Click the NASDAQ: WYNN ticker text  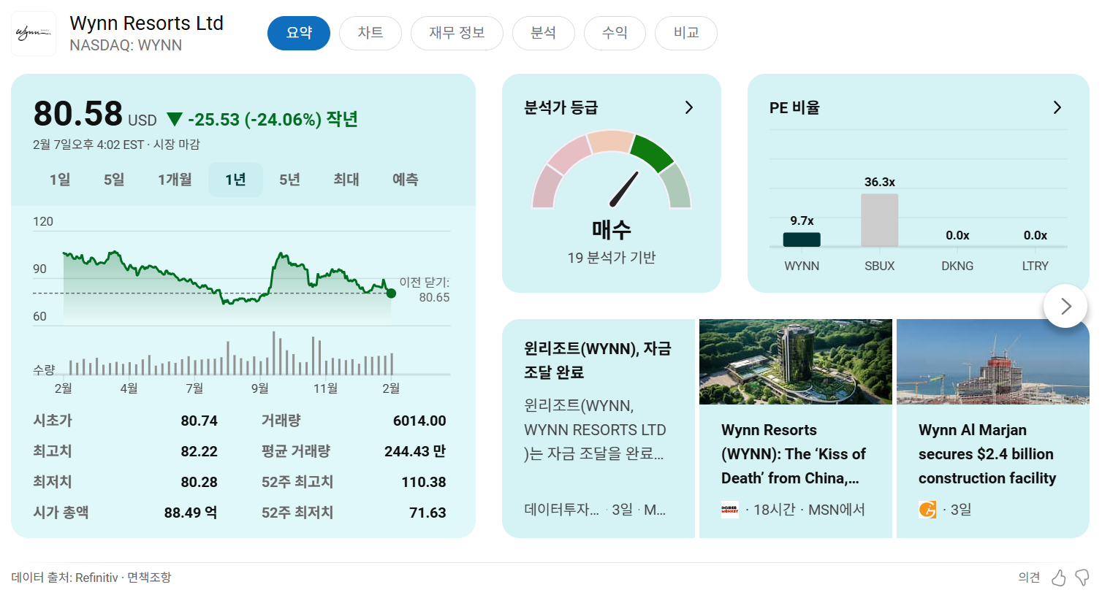(x=126, y=45)
